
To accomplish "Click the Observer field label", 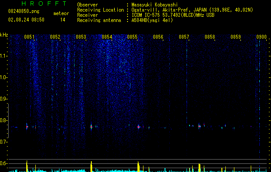I will (87, 5).
